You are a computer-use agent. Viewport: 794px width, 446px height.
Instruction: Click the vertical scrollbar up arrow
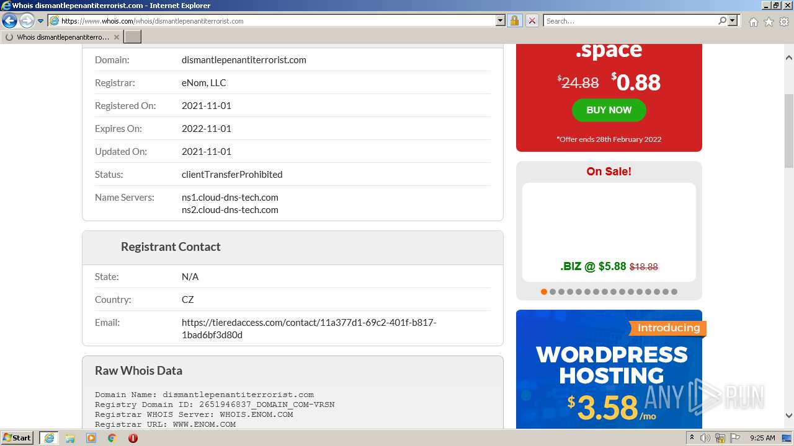(x=789, y=58)
